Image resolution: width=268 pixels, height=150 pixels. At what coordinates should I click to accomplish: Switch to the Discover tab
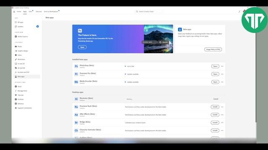(x=39, y=12)
